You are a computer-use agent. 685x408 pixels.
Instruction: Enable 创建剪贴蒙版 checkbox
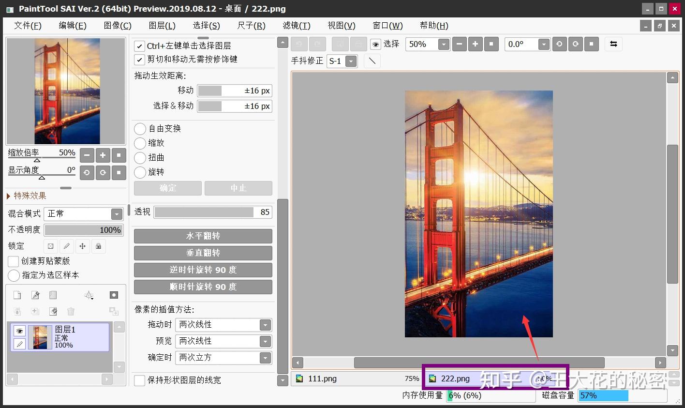[14, 261]
